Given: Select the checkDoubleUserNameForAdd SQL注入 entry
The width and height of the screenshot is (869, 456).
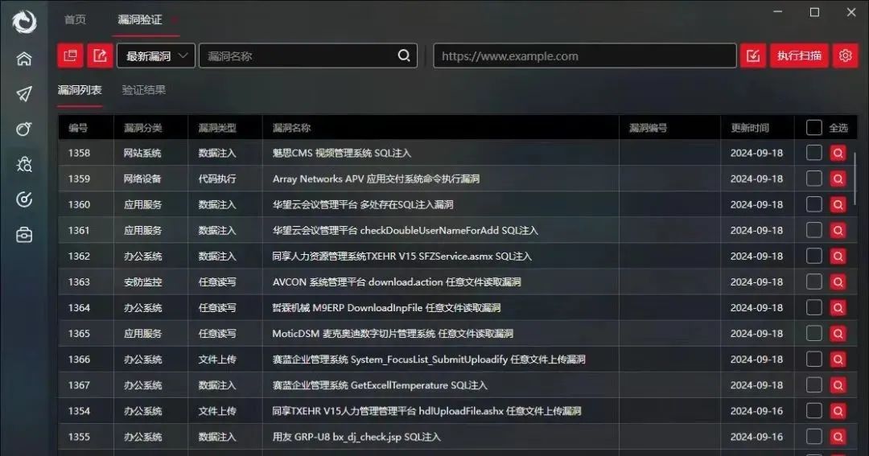Looking at the screenshot, I should (405, 231).
